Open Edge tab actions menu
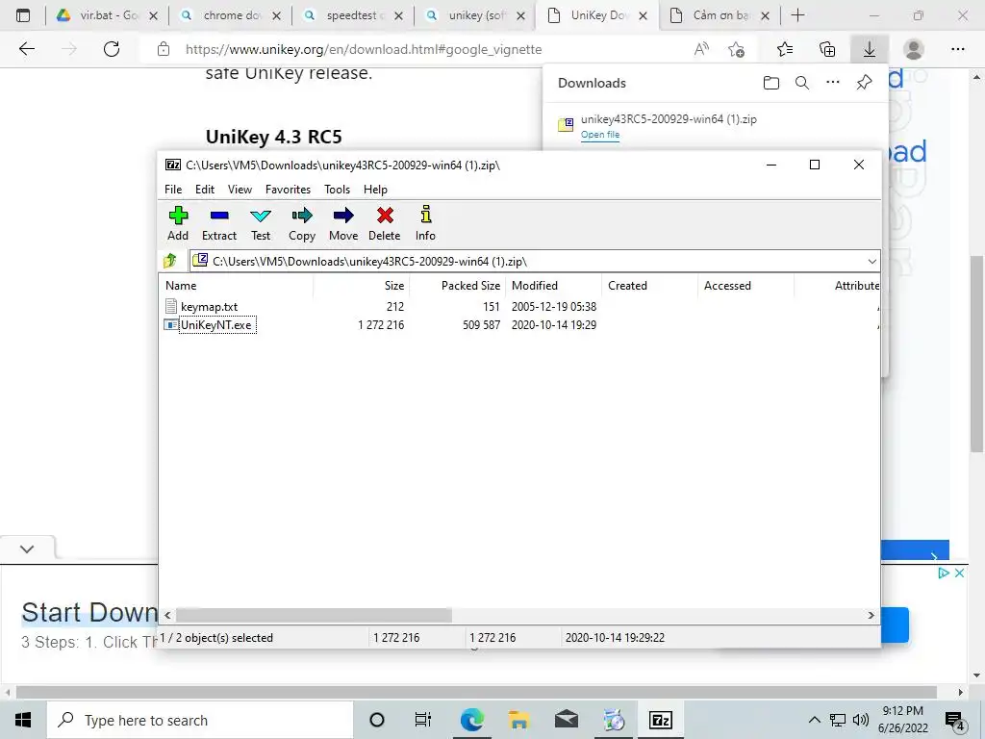985x739 pixels. (x=23, y=15)
